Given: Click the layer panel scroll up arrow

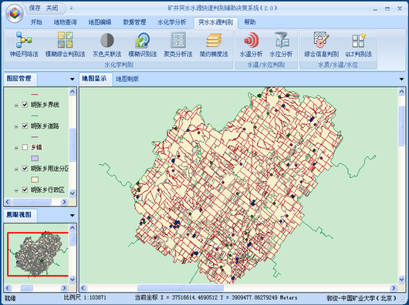Looking at the screenshot, I should pyautogui.click(x=73, y=92).
